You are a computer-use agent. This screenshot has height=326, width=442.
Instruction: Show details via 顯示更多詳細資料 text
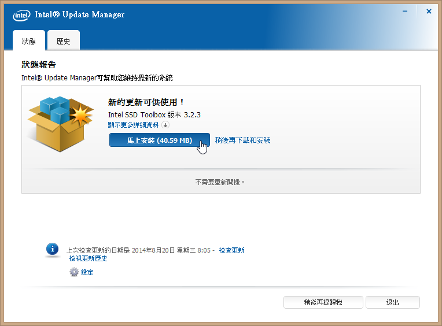[x=134, y=125]
